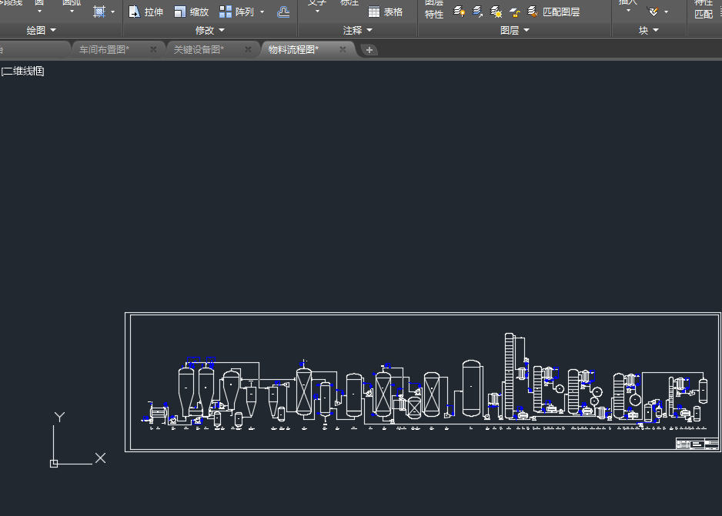Viewport: 722px width, 516px height.
Task: Expand the 绘图 panel dropdown
Action: [41, 30]
